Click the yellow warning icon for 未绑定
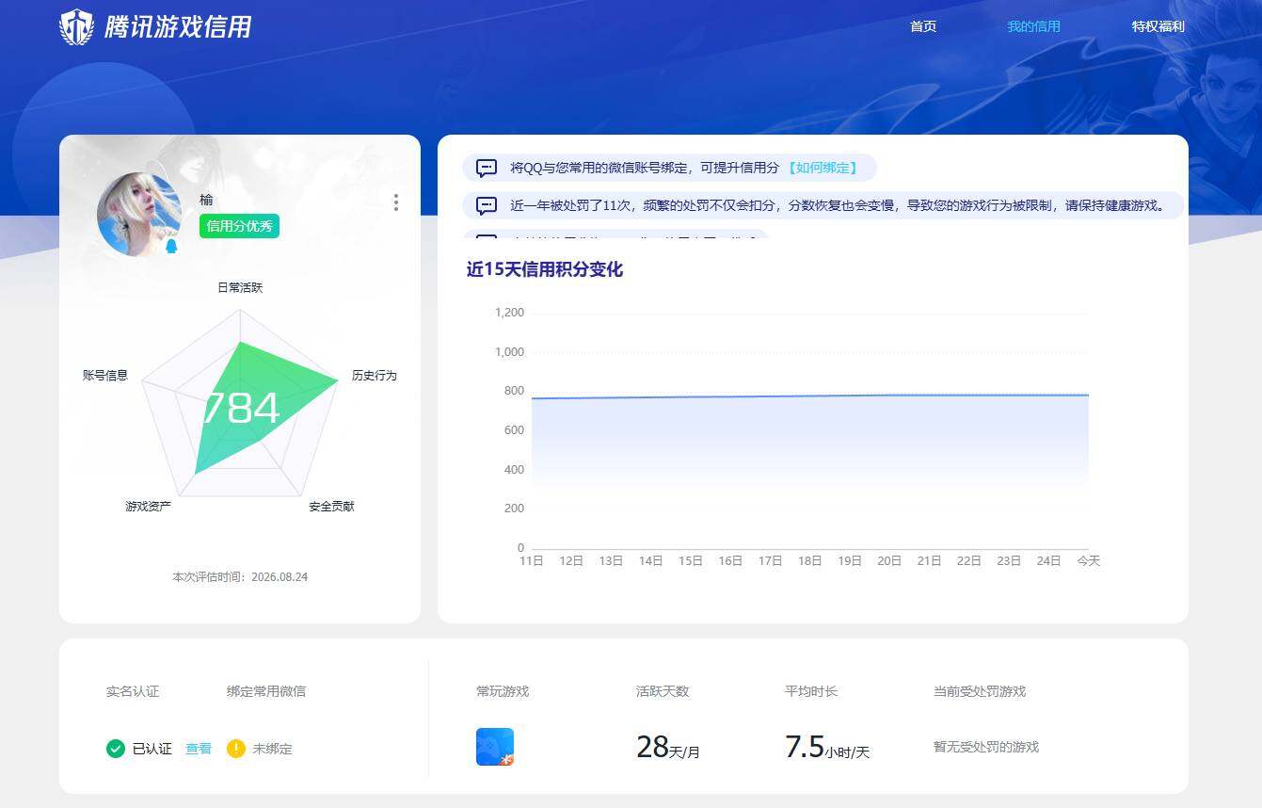1262x808 pixels. pos(236,749)
